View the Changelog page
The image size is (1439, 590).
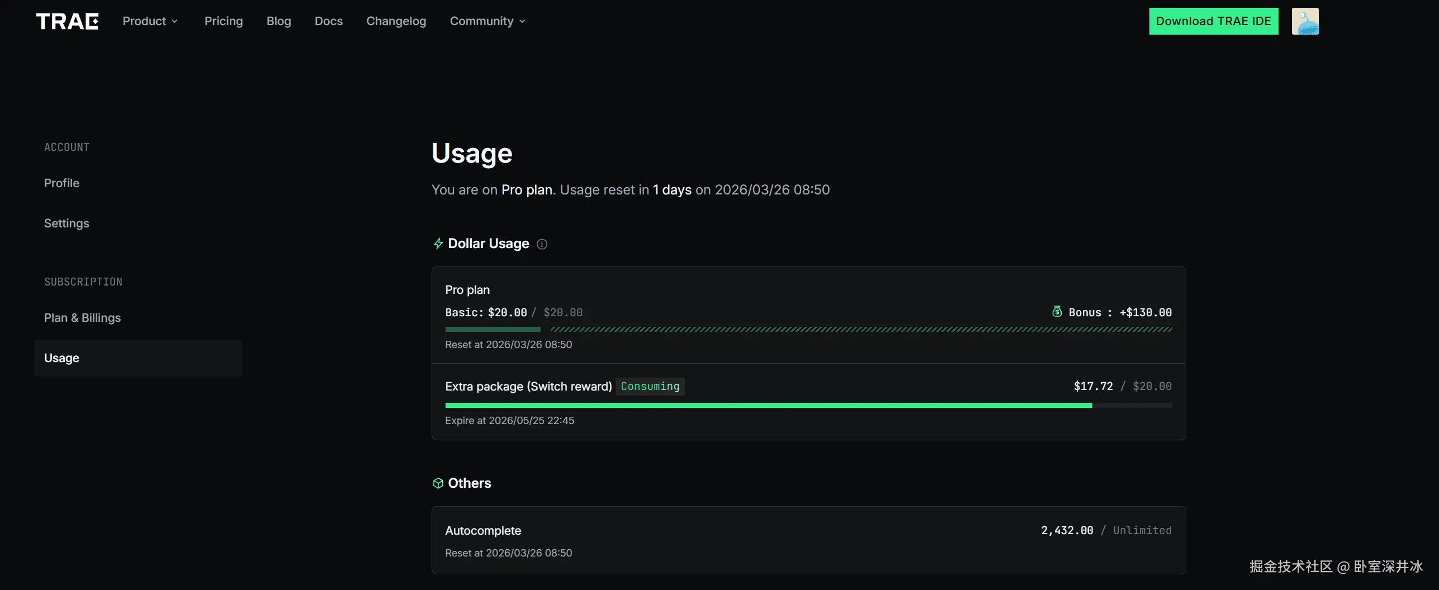[x=396, y=21]
